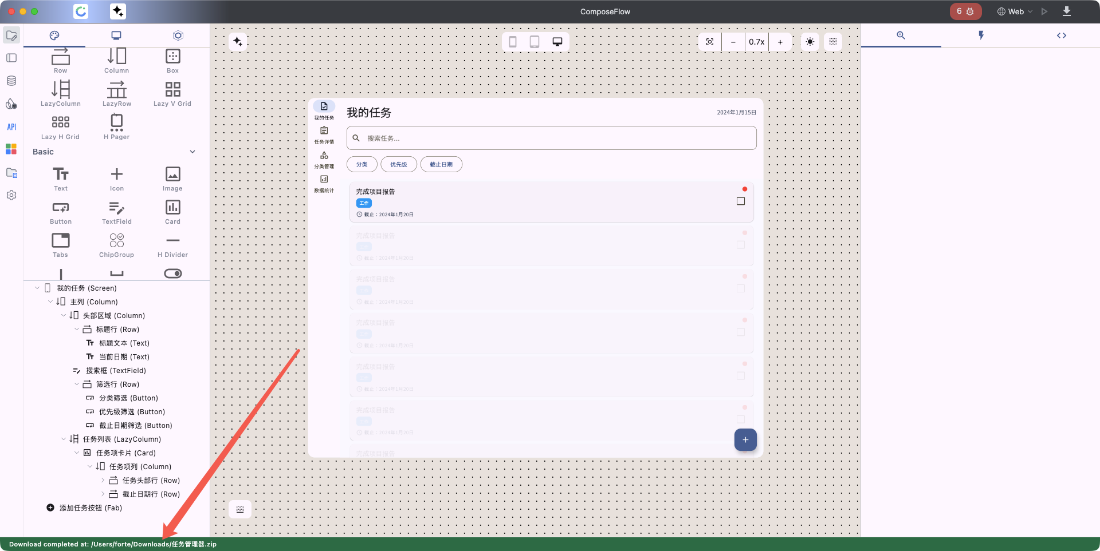Click the zoom in plus button
Screen dimensions: 1100x551
780,42
